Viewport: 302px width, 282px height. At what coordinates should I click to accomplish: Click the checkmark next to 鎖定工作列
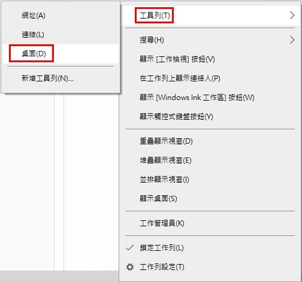point(130,248)
